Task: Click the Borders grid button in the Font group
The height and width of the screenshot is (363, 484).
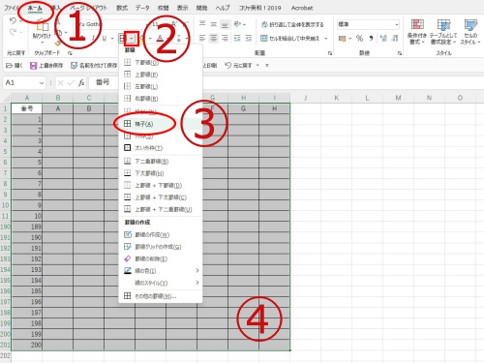Action: pos(122,39)
